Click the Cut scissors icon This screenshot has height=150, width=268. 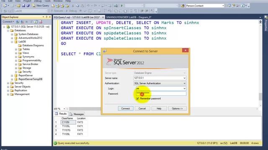73,6
